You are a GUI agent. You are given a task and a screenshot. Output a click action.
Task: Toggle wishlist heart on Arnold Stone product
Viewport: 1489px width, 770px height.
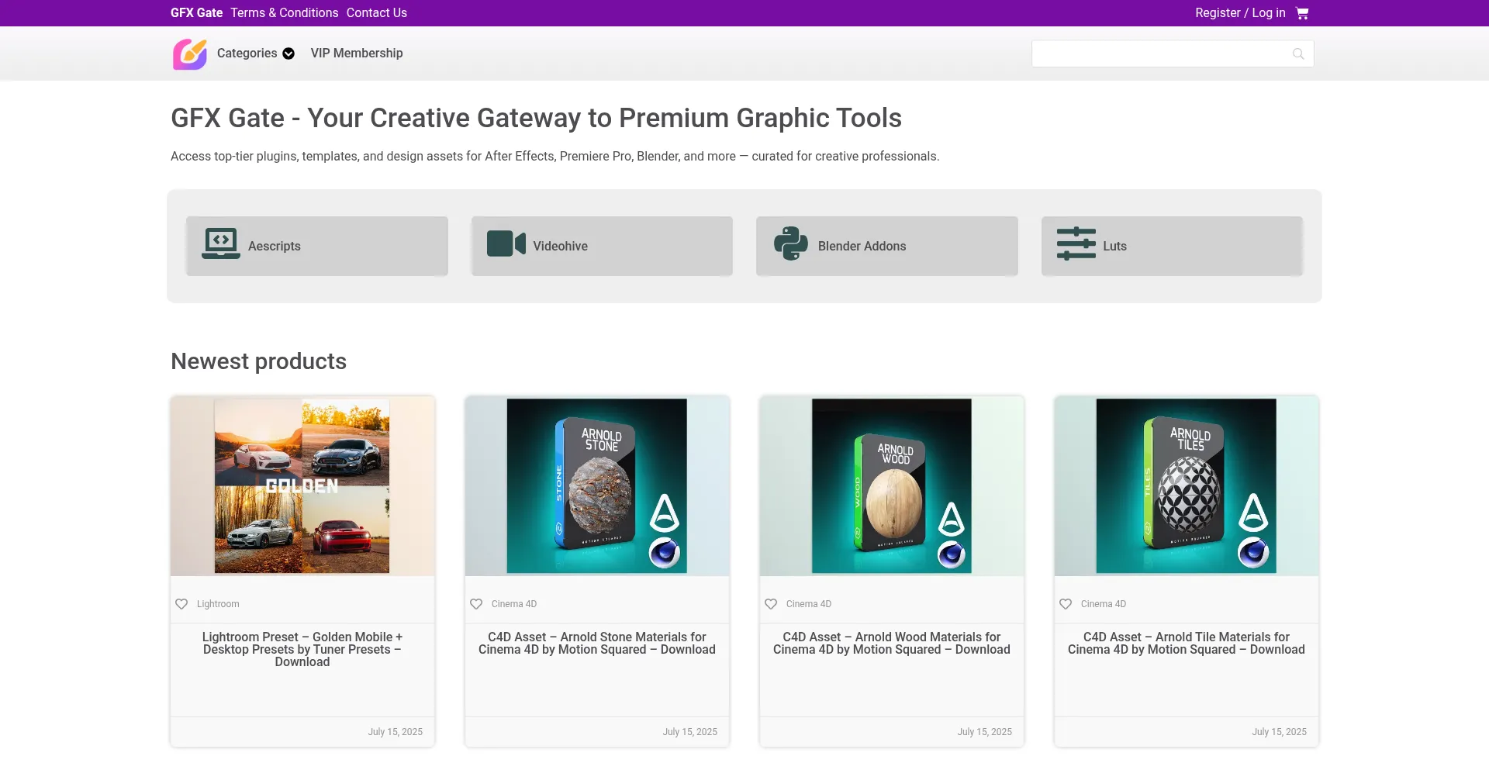(x=476, y=604)
